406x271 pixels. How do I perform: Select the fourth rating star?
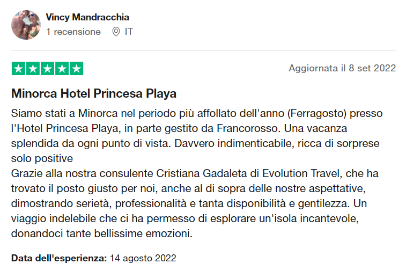[x=62, y=69]
